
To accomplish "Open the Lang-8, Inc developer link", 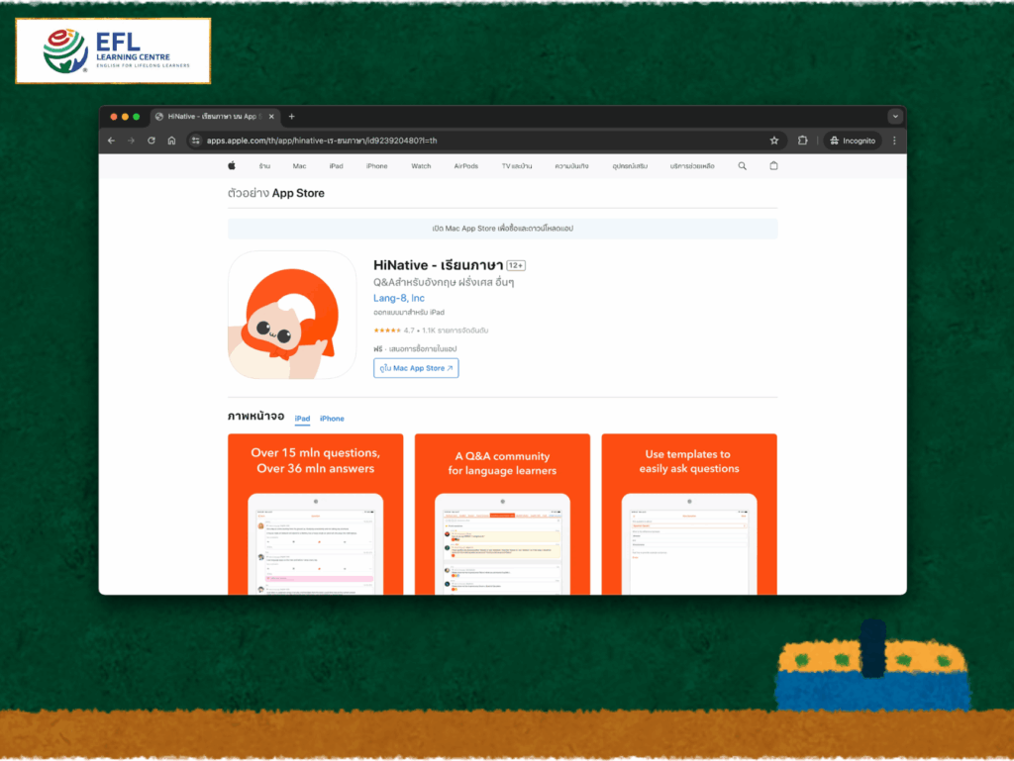I will (399, 298).
